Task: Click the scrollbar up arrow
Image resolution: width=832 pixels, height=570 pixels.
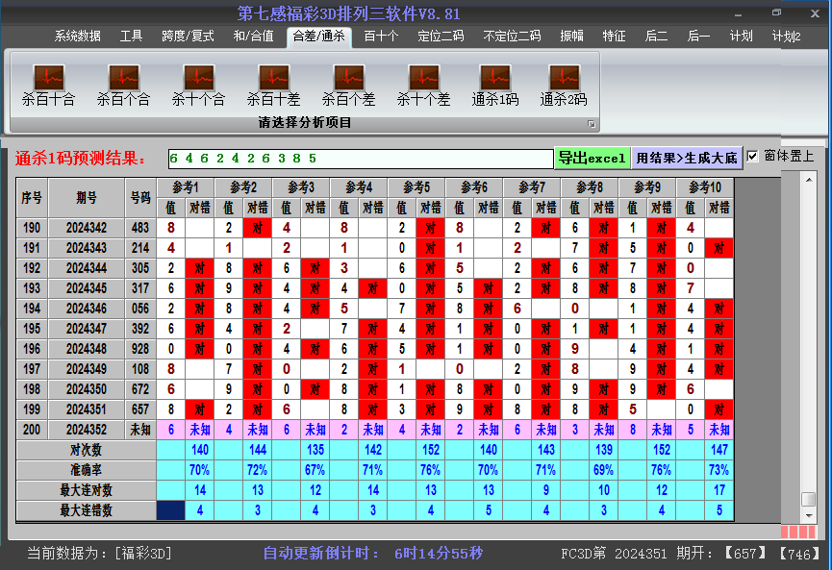Action: (809, 181)
